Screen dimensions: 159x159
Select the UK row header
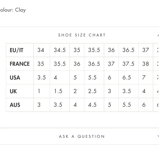(20, 91)
